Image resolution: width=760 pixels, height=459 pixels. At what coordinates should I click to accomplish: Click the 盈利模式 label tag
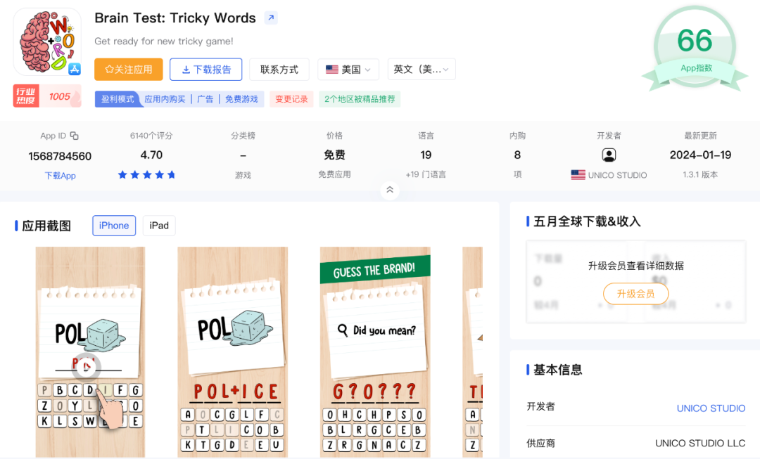point(118,99)
